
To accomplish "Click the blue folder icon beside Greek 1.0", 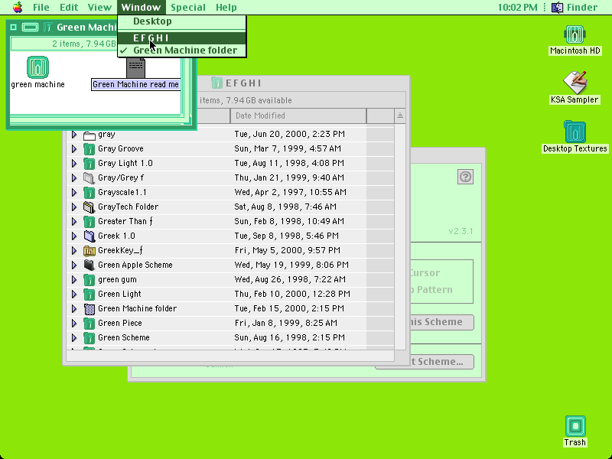I will pos(90,236).
